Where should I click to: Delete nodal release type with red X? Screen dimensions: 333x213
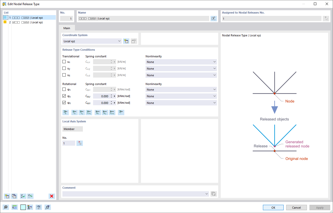point(51,196)
